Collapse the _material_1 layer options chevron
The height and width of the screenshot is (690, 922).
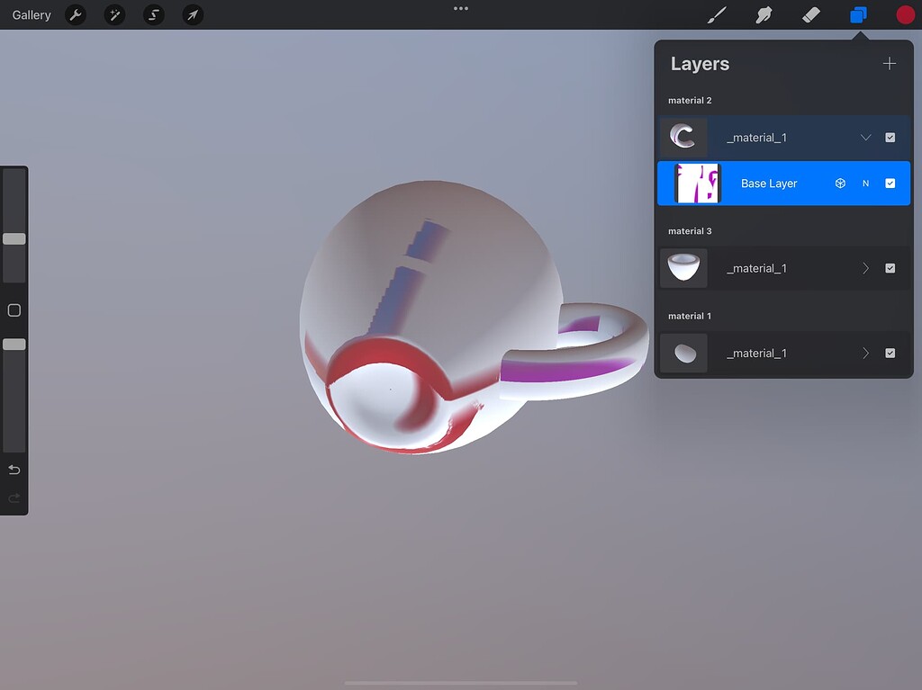tap(865, 137)
